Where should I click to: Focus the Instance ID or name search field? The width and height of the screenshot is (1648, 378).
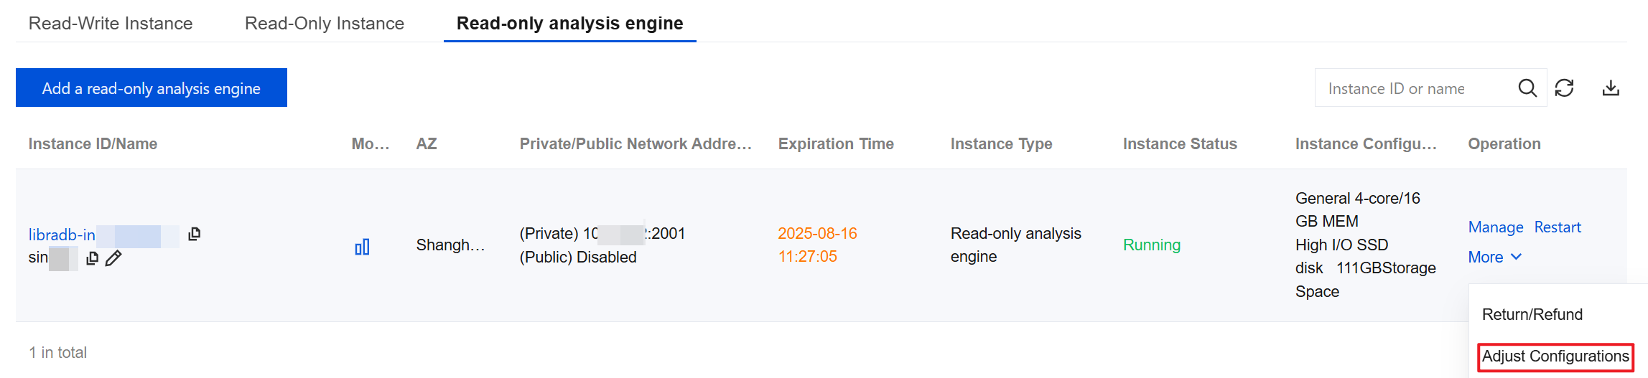[x=1411, y=88]
